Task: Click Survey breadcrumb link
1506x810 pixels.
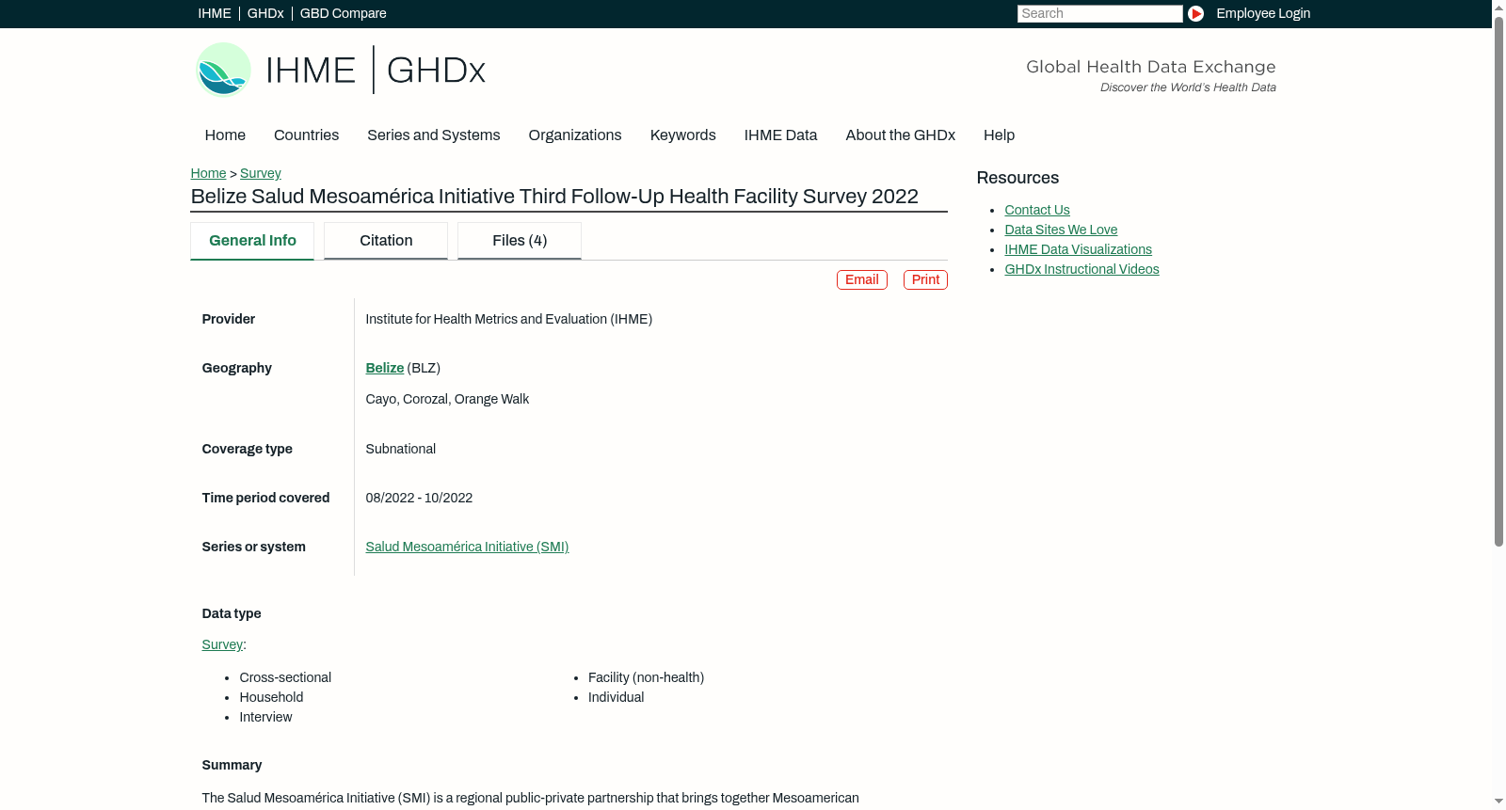Action: [x=261, y=173]
